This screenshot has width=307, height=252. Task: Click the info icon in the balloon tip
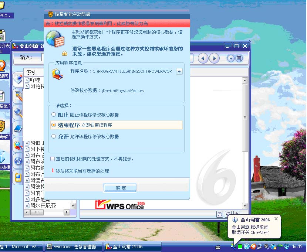pyautogui.click(x=235, y=219)
